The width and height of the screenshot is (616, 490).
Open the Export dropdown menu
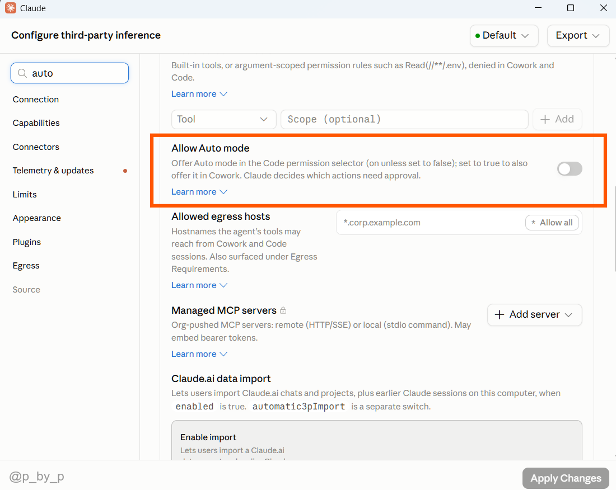pyautogui.click(x=578, y=36)
